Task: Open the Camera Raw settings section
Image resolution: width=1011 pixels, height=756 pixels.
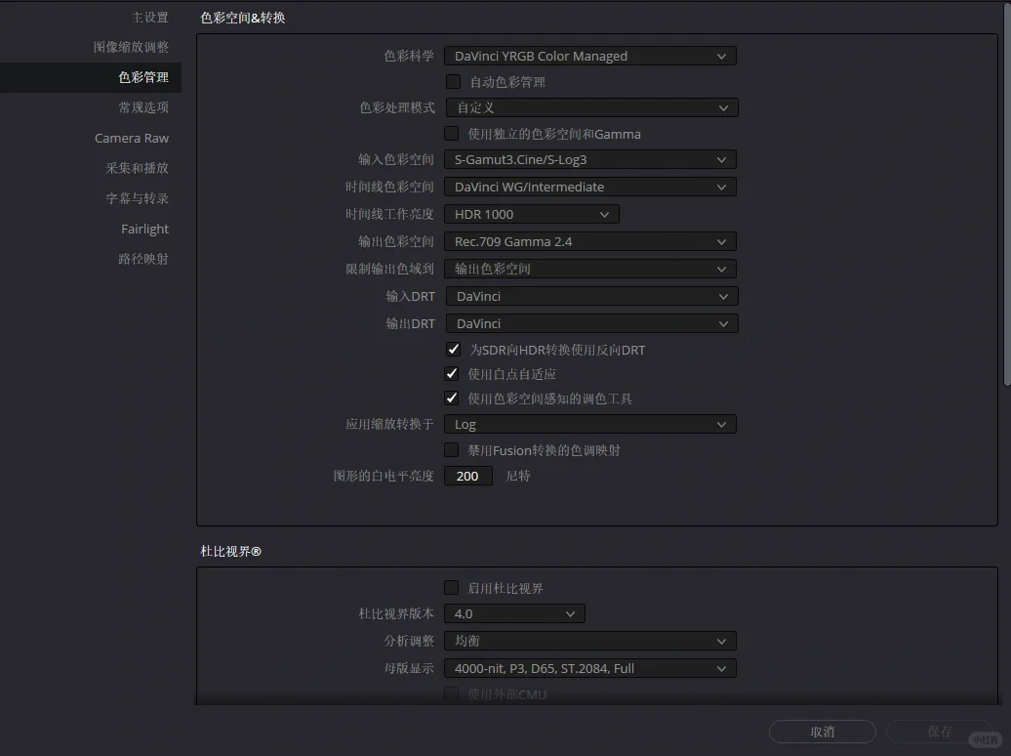Action: coord(131,138)
